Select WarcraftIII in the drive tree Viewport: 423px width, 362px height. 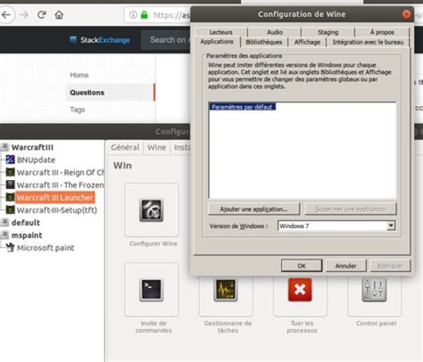32,147
